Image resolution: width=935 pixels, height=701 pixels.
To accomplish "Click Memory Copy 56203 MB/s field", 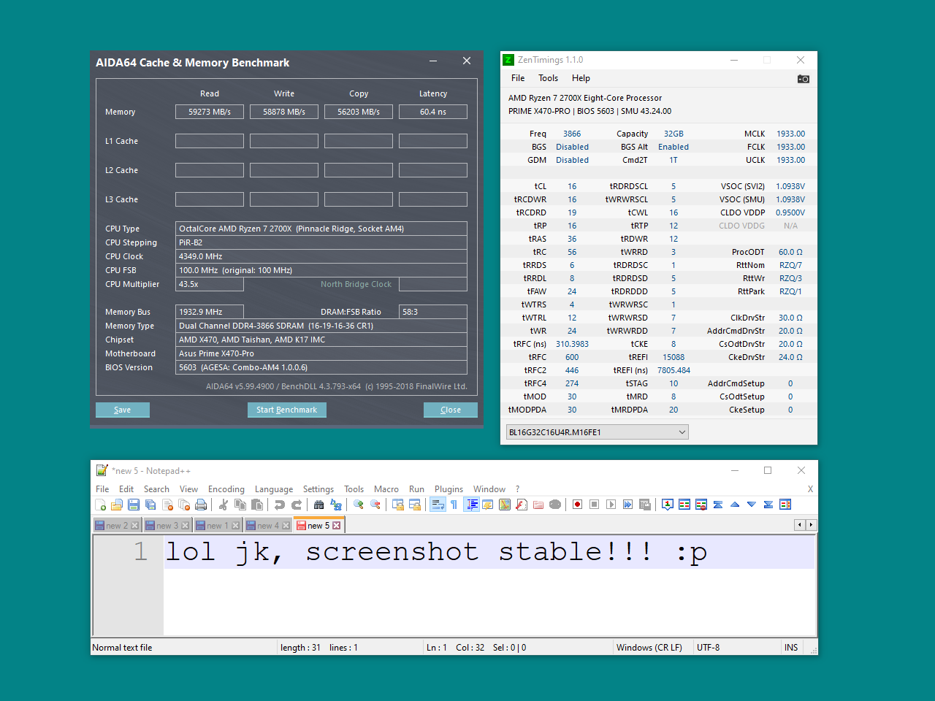I will [x=359, y=112].
